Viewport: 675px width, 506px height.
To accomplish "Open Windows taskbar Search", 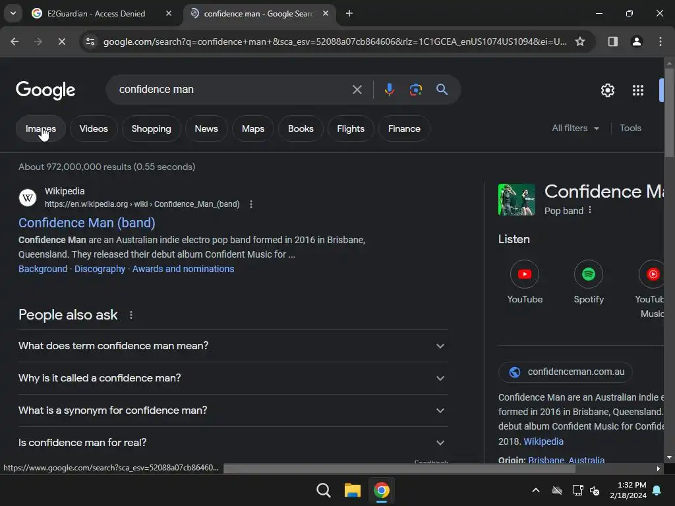I will pos(323,490).
